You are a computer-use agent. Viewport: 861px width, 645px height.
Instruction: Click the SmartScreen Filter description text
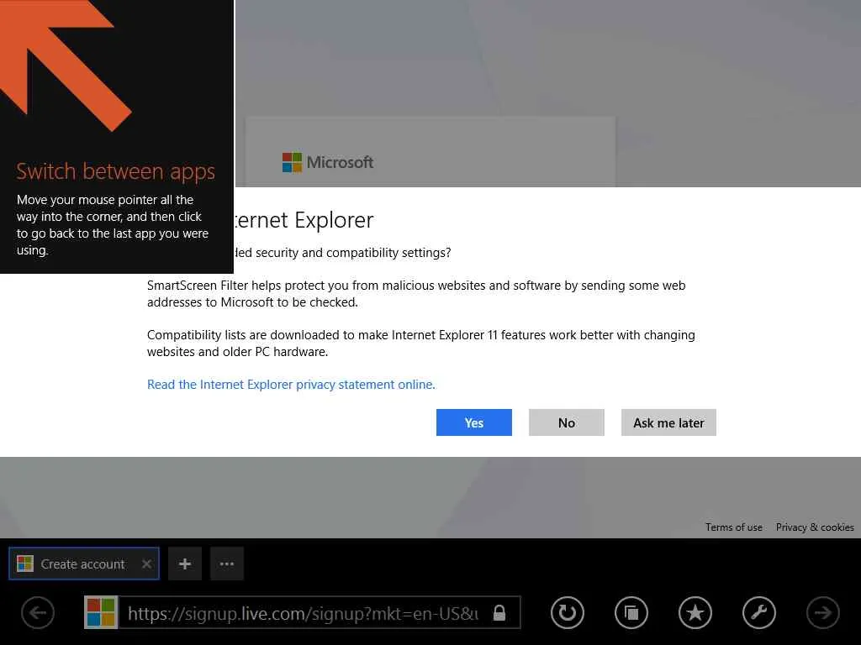416,293
